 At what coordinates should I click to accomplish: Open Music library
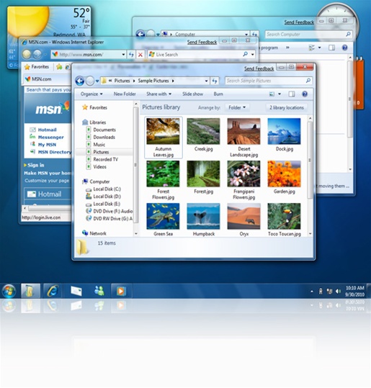pos(99,145)
